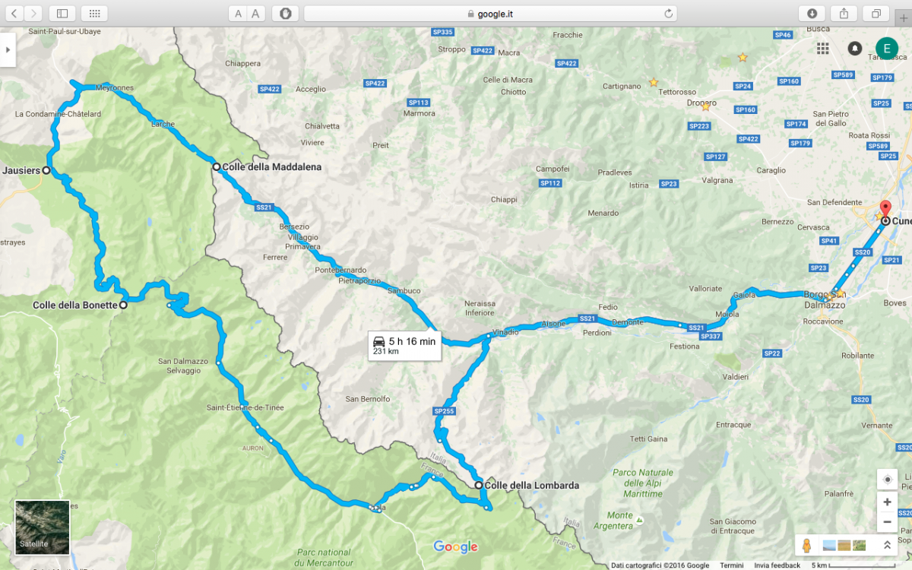Zoom in with the plus button
Screen dimensions: 912x570
coord(887,502)
